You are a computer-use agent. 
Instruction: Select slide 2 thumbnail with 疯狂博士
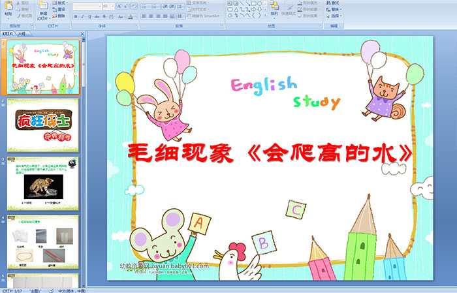pos(43,125)
